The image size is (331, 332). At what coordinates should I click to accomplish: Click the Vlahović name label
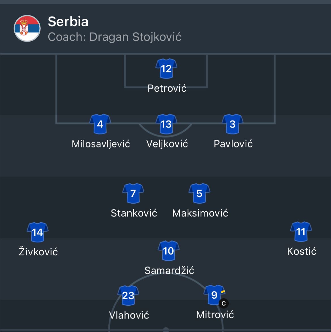[x=129, y=315]
